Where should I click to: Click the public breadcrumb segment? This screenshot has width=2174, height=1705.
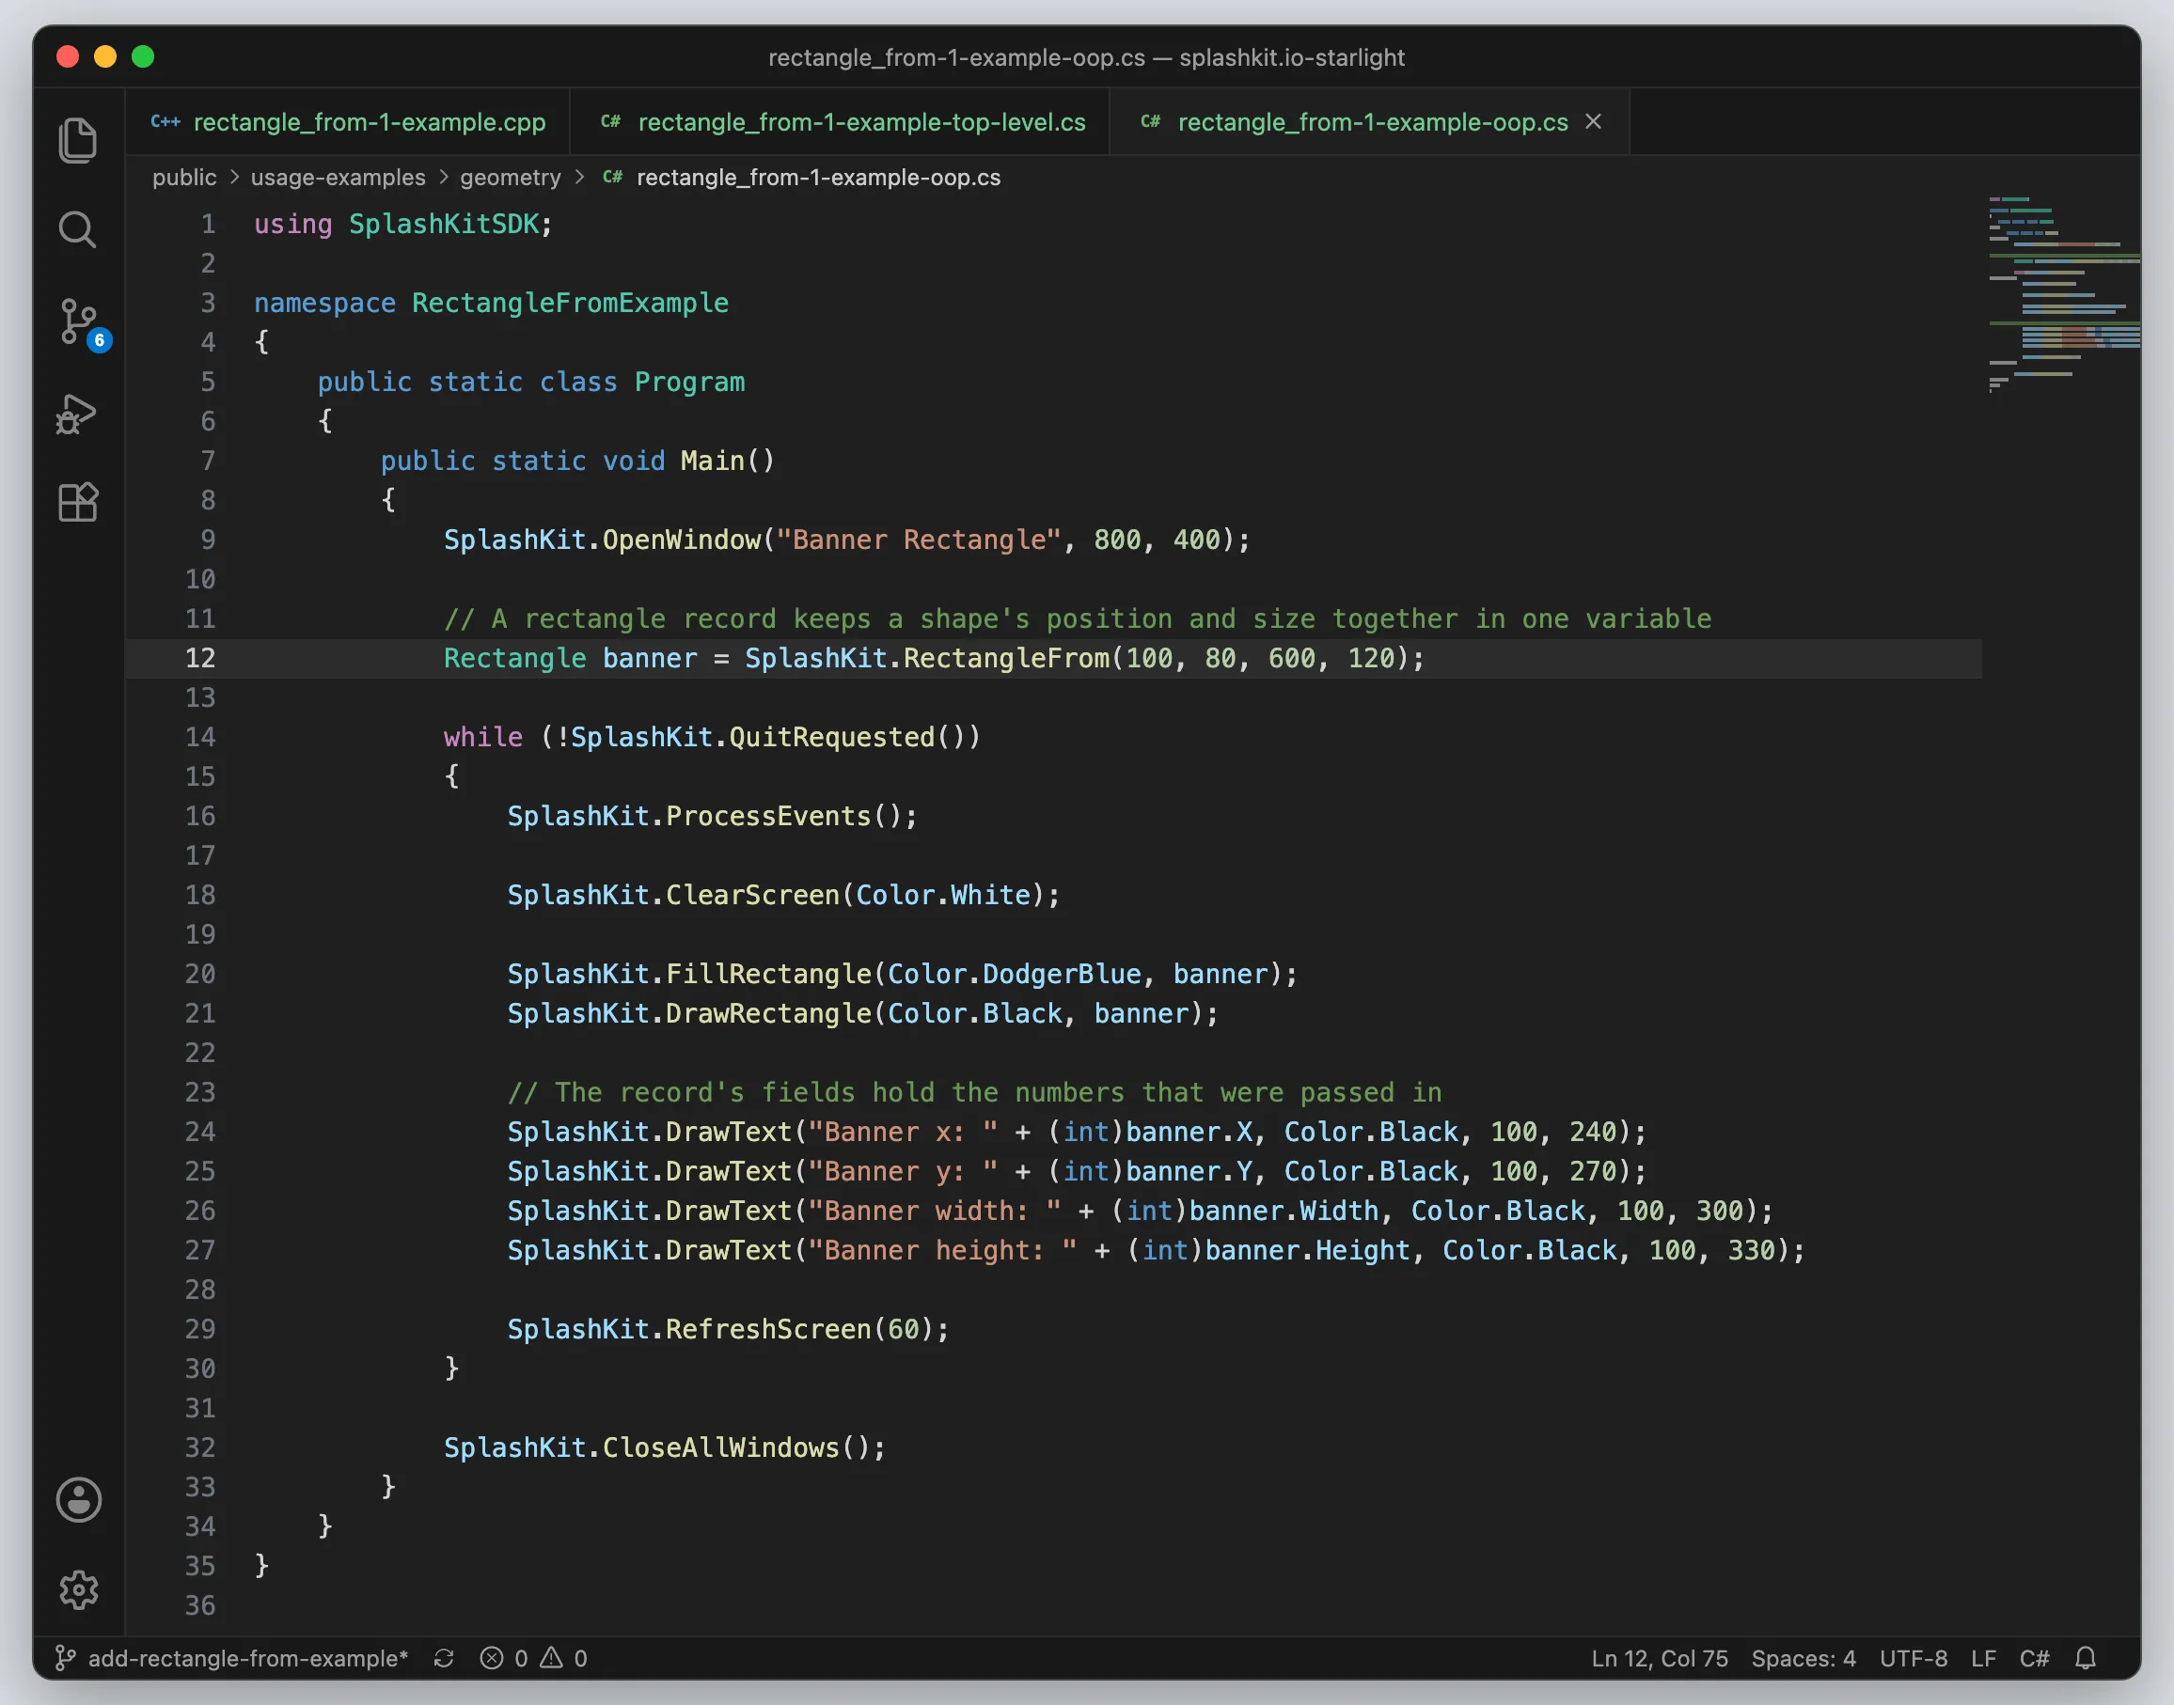pyautogui.click(x=183, y=178)
